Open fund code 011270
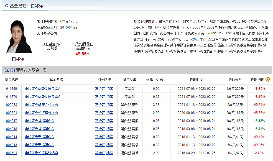Viewport: 273px width, 161px height. point(12,97)
